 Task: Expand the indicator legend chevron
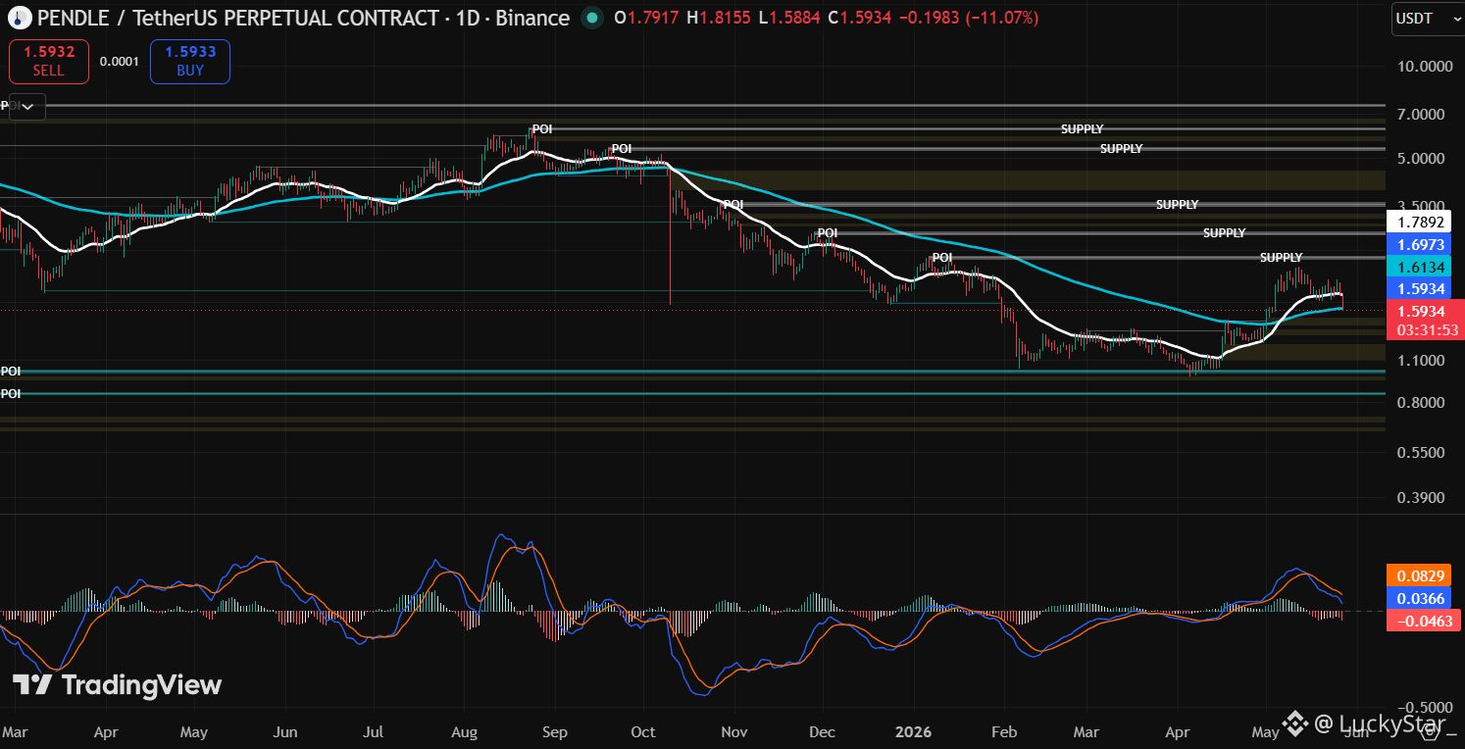click(x=27, y=106)
